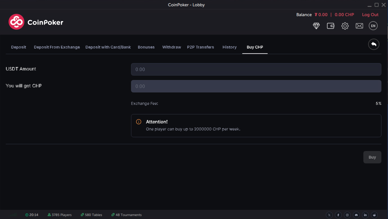The height and width of the screenshot is (219, 388).
Task: Click the back arrow button
Action: [x=374, y=44]
